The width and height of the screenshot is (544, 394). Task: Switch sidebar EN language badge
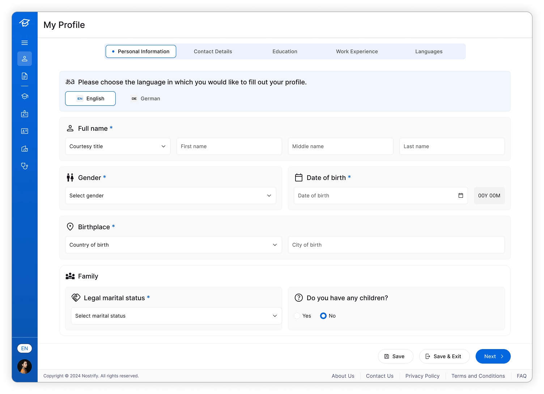25,348
